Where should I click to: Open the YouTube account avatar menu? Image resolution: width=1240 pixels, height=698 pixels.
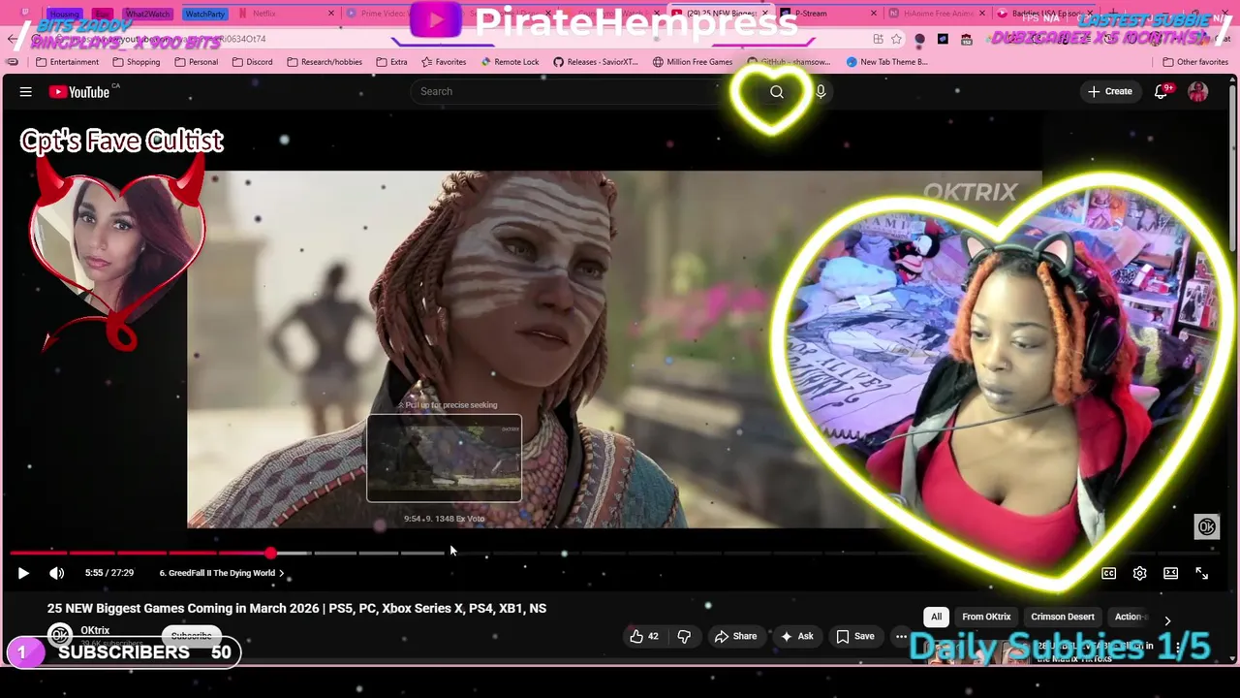(1198, 91)
